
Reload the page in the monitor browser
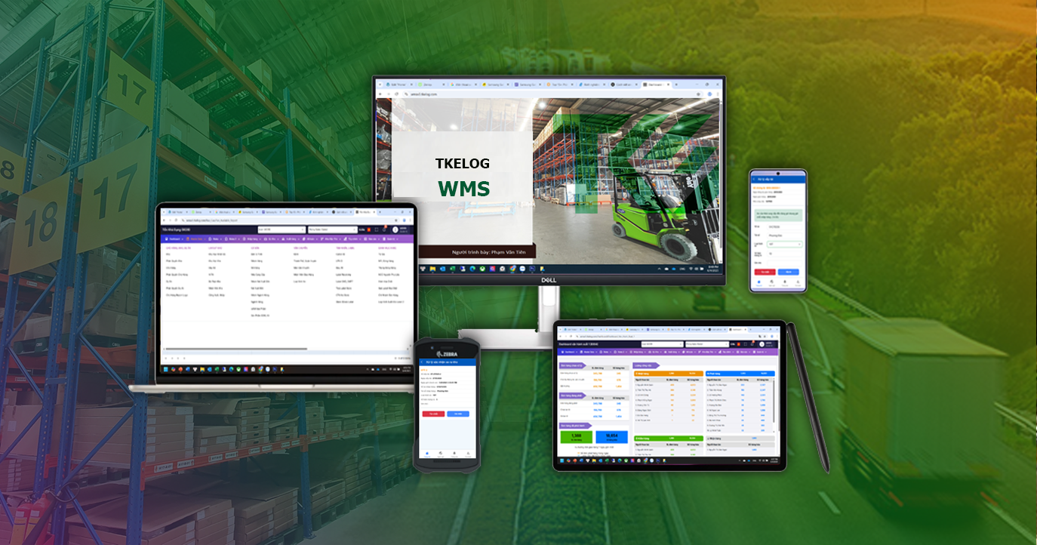coord(396,94)
